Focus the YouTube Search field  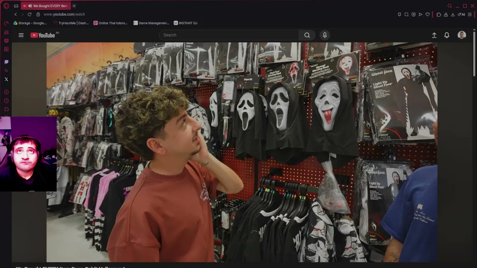coord(229,35)
